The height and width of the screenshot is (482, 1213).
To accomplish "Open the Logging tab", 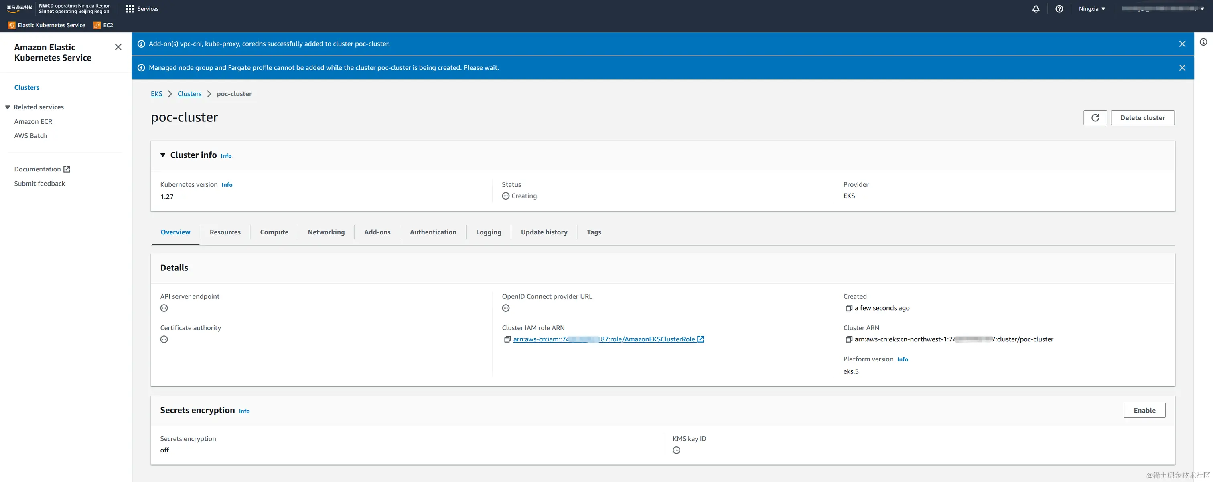I will (x=488, y=232).
